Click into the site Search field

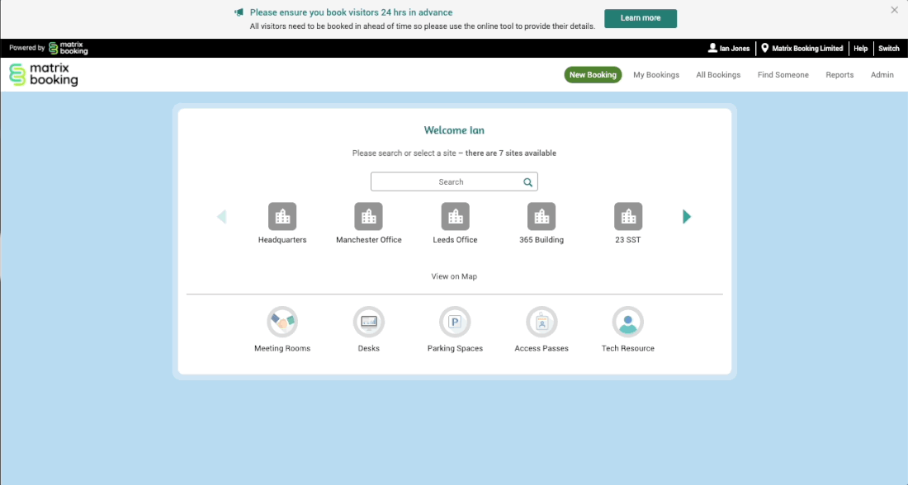446,182
